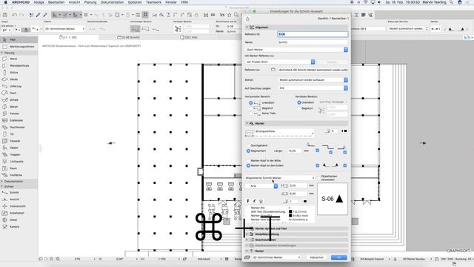Choose Begrenzt for vertical range
474x267 pixels.
[x=299, y=108]
